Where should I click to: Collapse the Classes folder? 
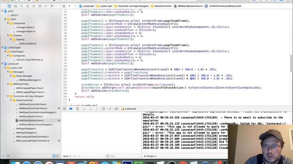(8, 36)
